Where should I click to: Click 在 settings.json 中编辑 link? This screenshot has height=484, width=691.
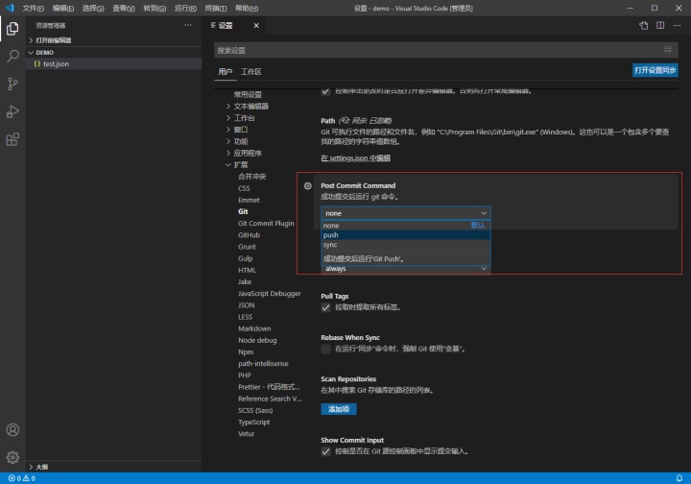pyautogui.click(x=355, y=157)
